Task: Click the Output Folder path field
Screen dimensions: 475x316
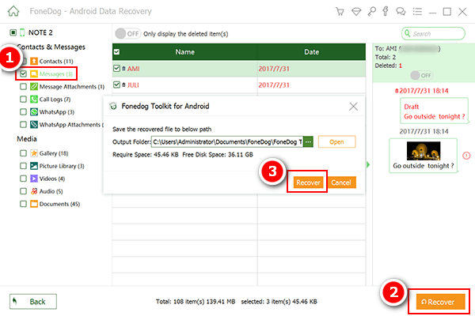Action: [x=227, y=142]
